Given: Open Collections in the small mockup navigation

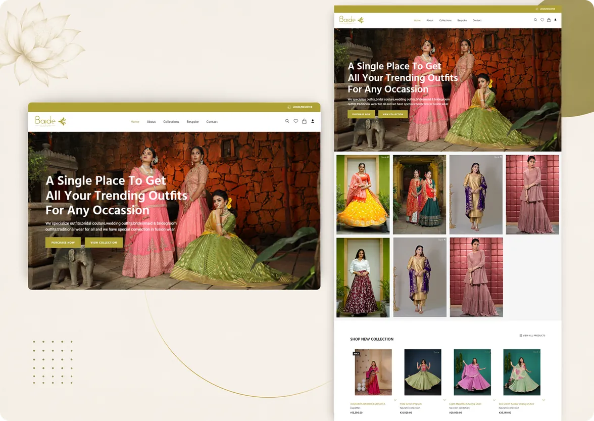Looking at the screenshot, I should (x=171, y=122).
